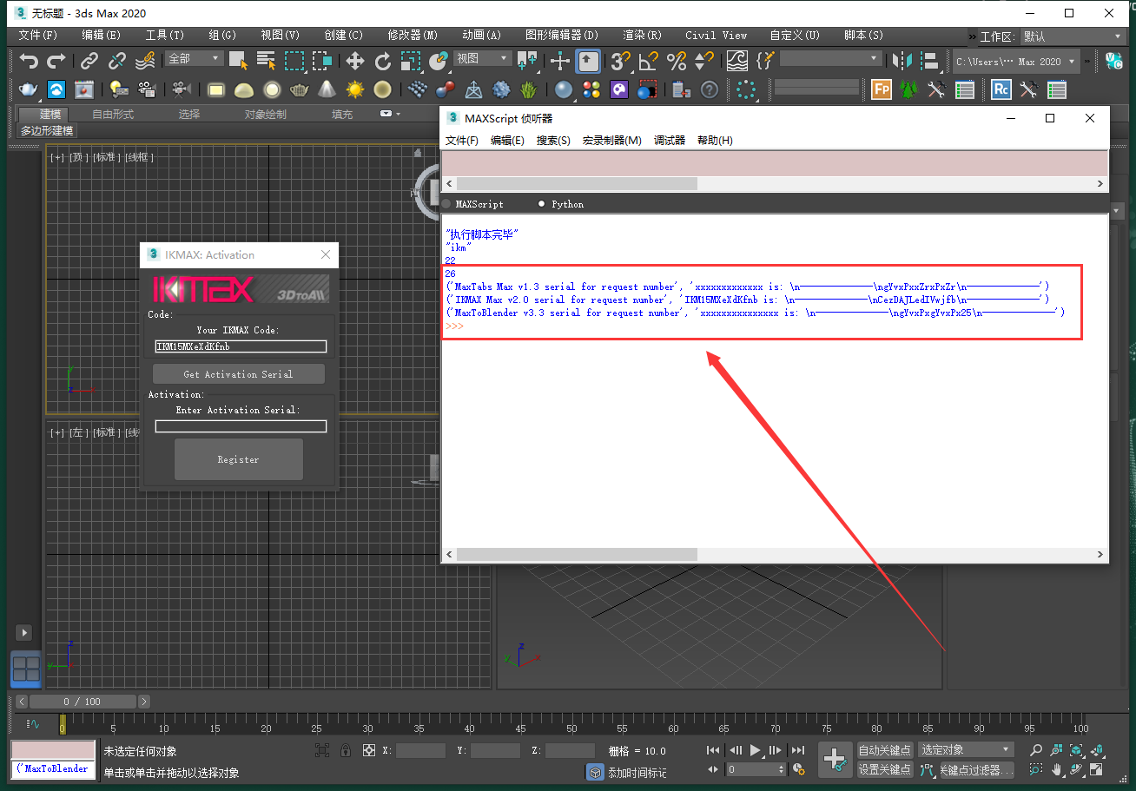1136x791 pixels.
Task: Click the help question mark icon
Action: point(710,89)
